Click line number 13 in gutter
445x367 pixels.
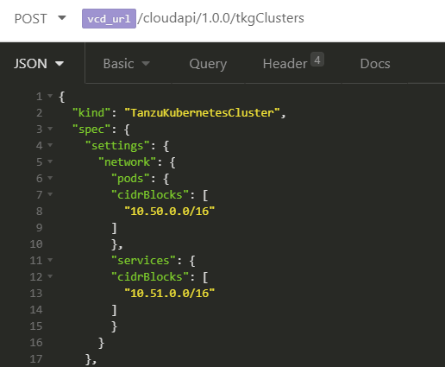click(x=36, y=294)
